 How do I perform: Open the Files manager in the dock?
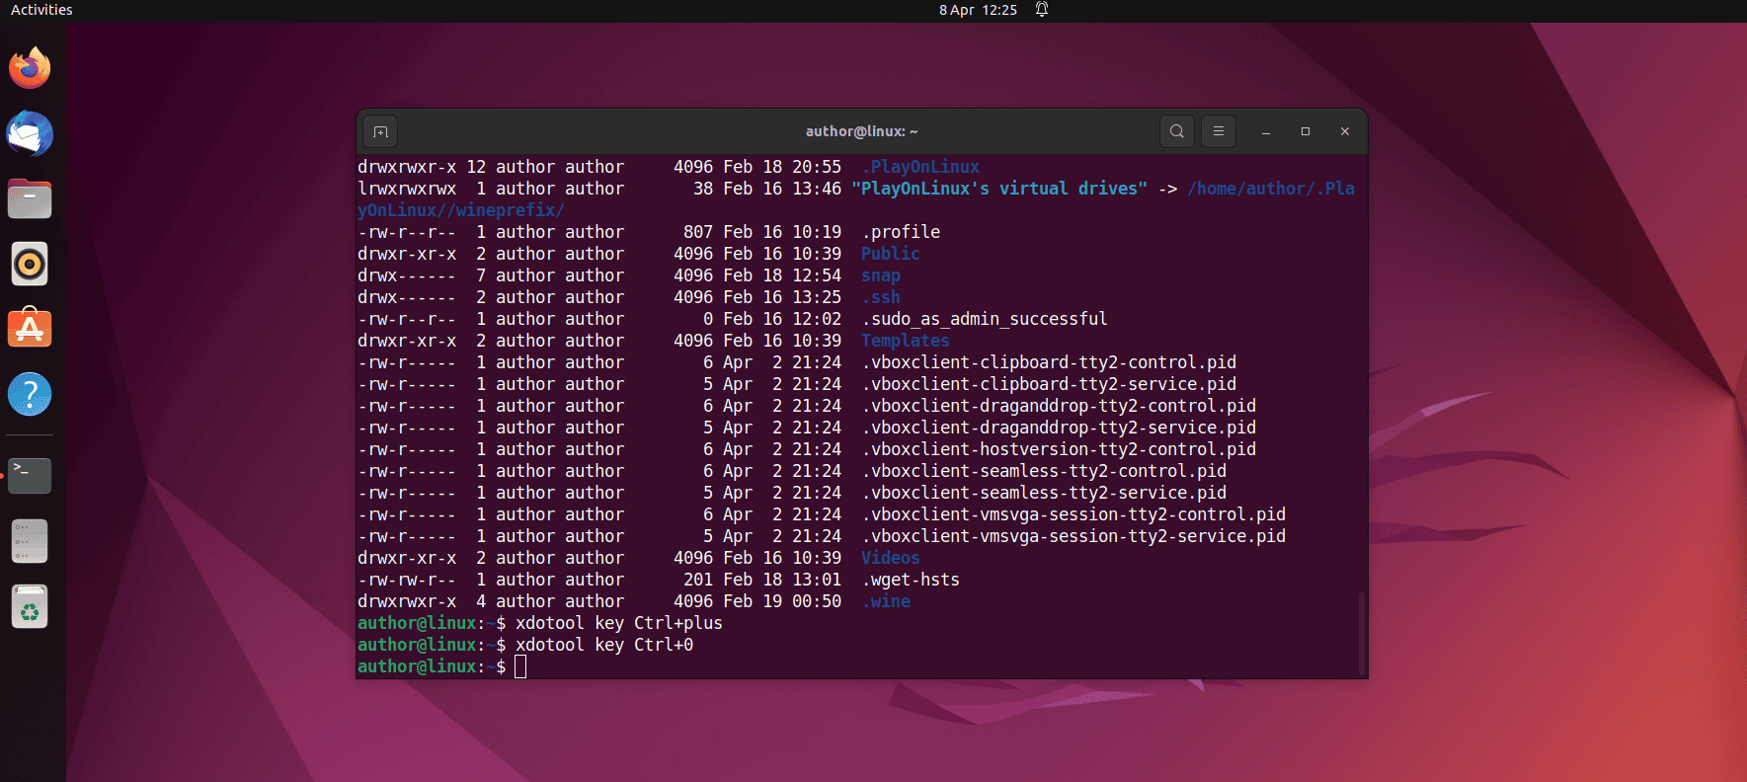pos(30,198)
